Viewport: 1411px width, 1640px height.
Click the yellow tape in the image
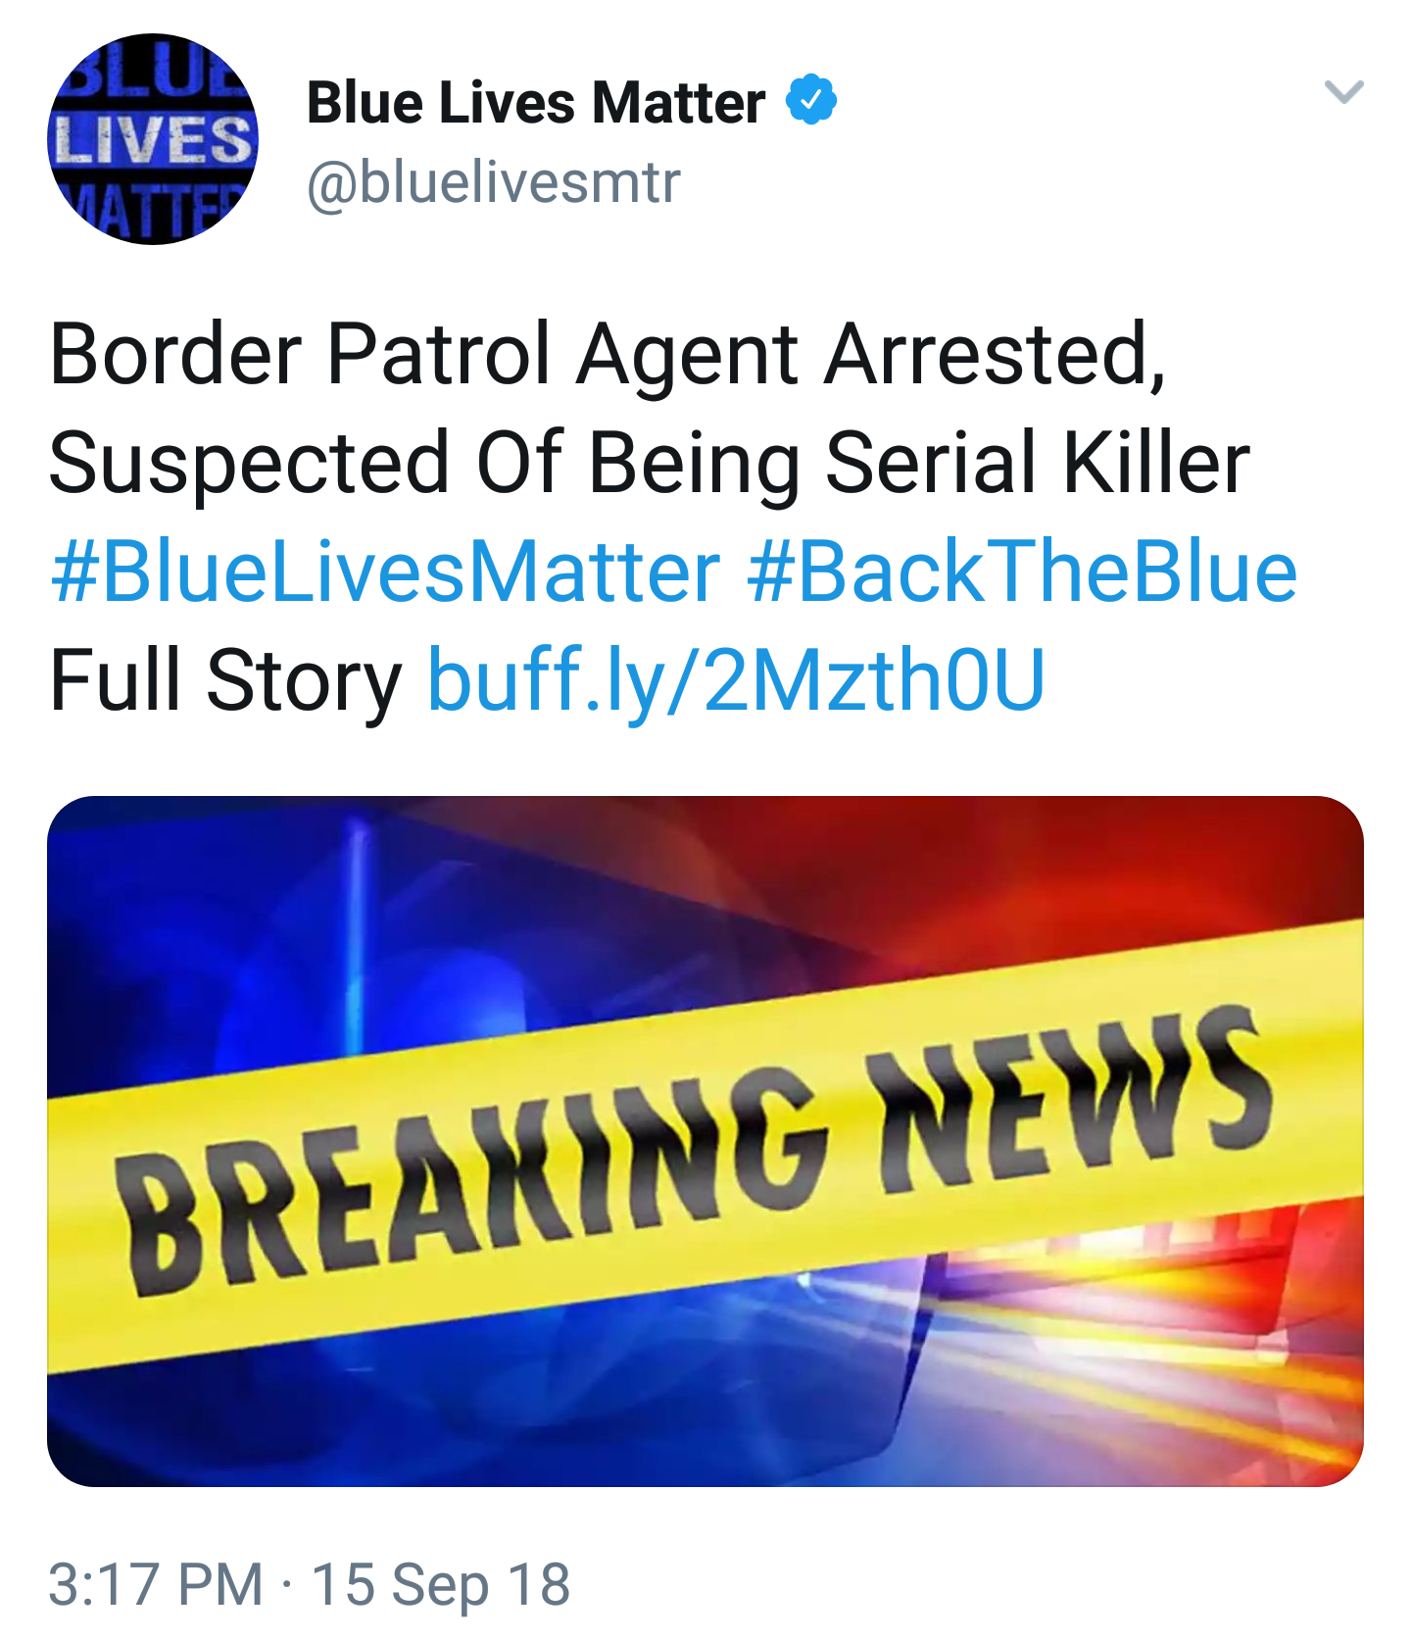click(705, 1147)
